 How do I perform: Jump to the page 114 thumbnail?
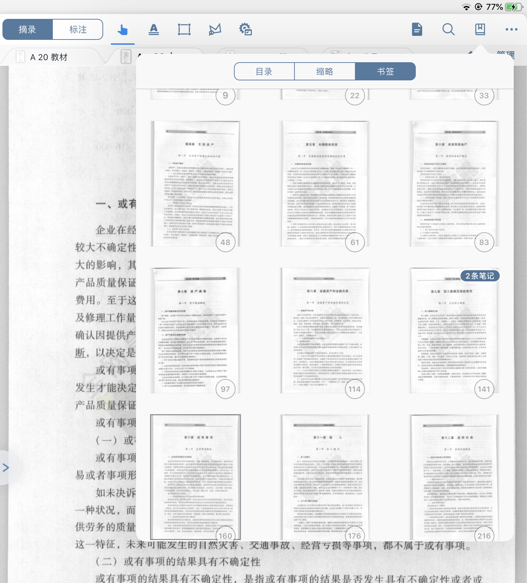click(x=325, y=330)
